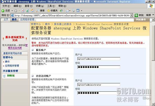Click the History icon in the toolbar
Image resolution: width=155 pixels, height=106 pixels.
click(61, 11)
